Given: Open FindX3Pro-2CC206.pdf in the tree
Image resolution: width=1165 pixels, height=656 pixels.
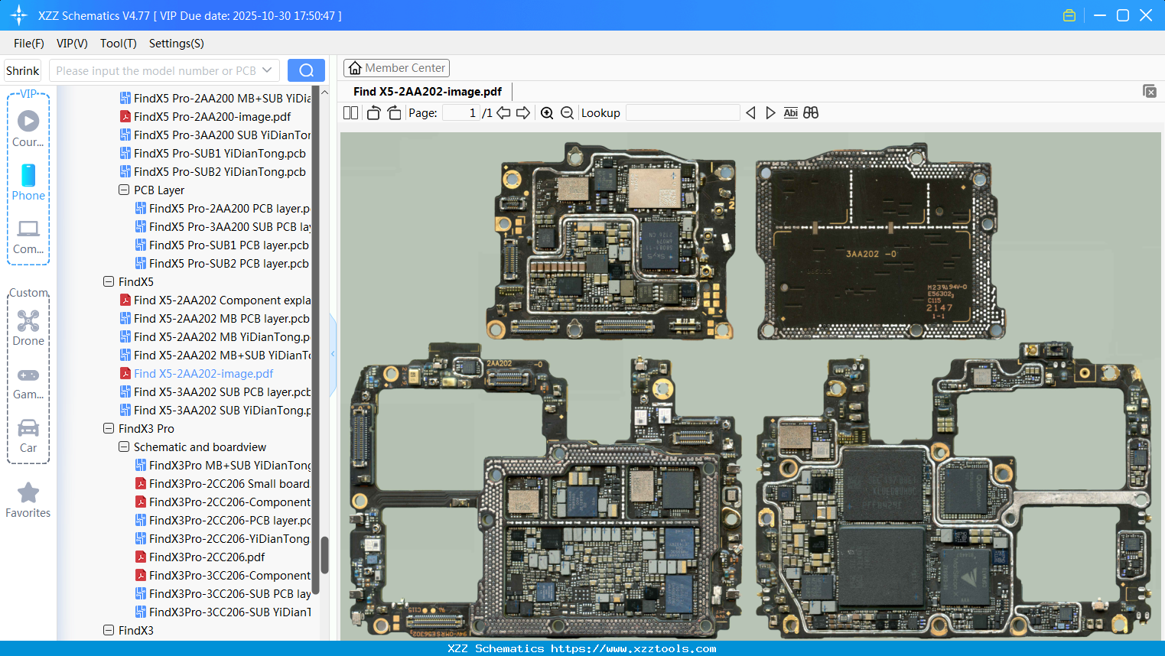Looking at the screenshot, I should pyautogui.click(x=200, y=557).
